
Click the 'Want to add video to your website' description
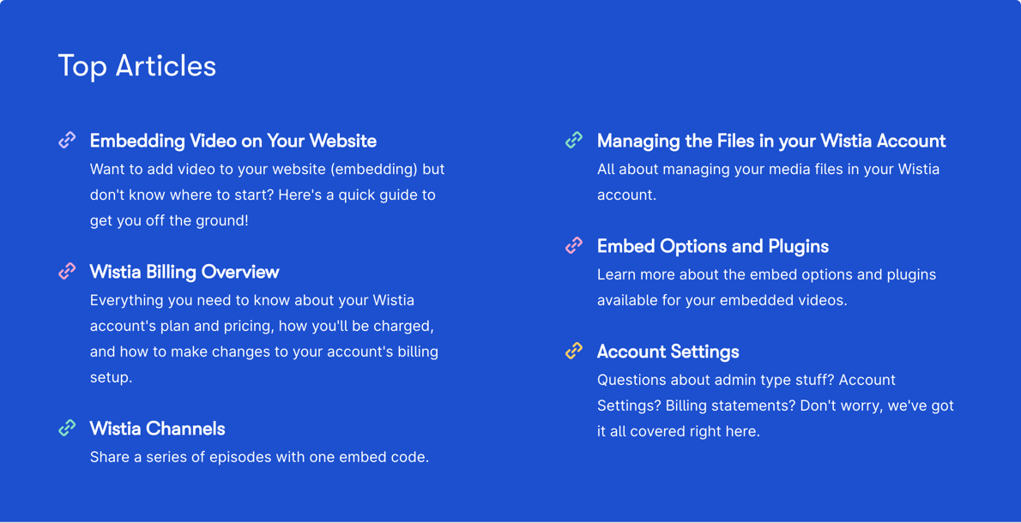pos(268,195)
